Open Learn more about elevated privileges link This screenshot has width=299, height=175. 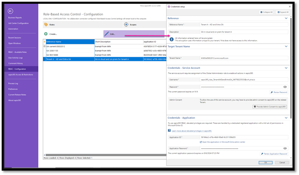pos(192,131)
